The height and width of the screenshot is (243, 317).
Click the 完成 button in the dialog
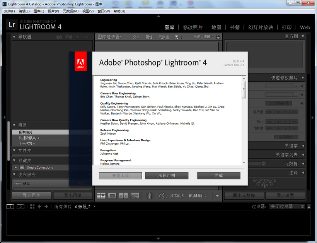click(218, 175)
